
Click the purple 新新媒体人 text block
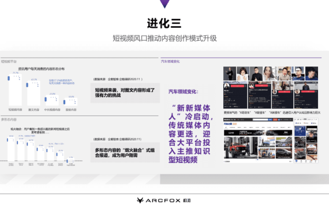pos(190,133)
